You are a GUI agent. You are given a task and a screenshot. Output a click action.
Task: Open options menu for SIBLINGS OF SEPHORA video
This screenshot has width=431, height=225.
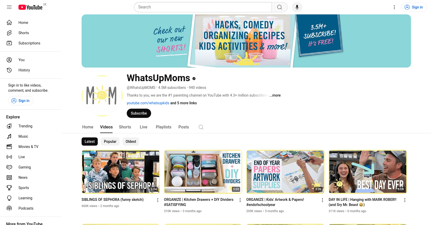tap(158, 200)
